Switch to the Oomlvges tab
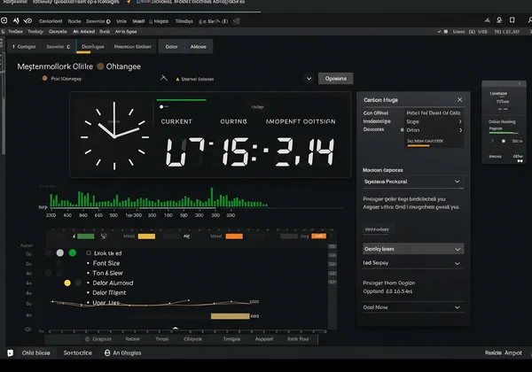This screenshot has width=532, height=372. pos(92,47)
